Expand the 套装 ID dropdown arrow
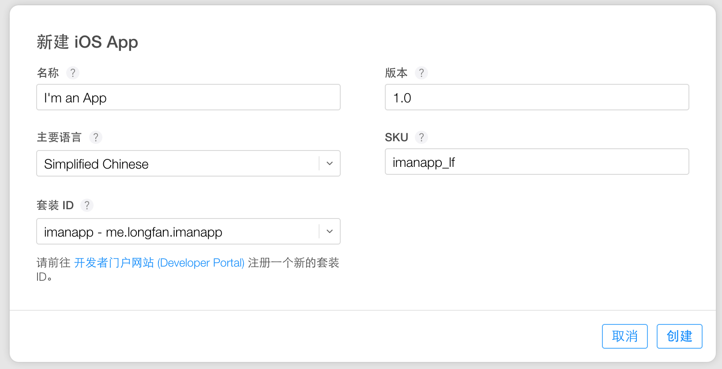 (x=329, y=231)
